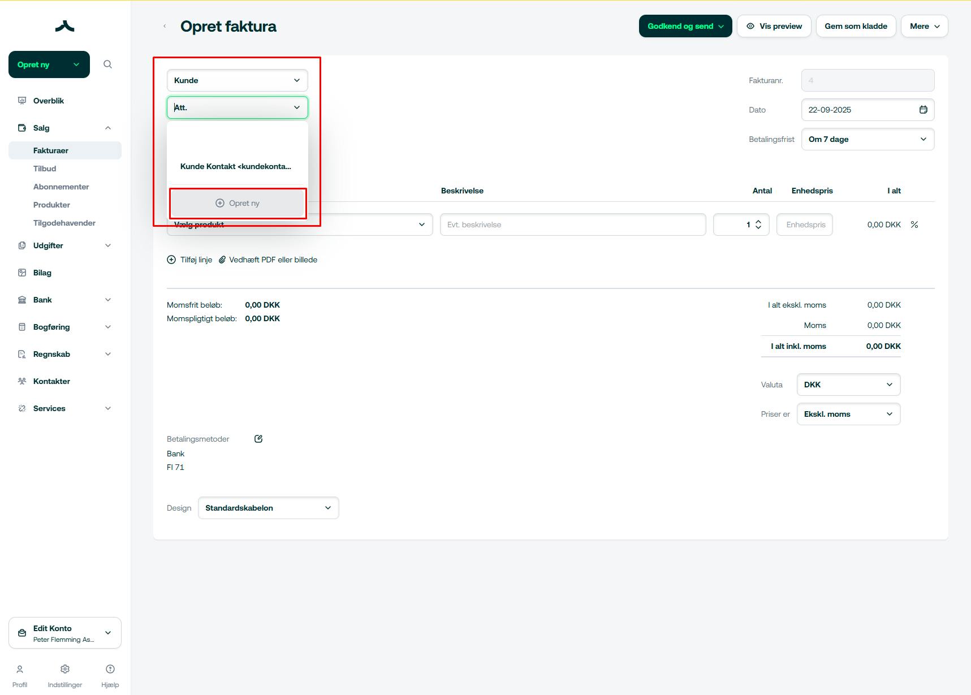Image resolution: width=971 pixels, height=695 pixels.
Task: Open the Kunde dropdown
Action: pyautogui.click(x=237, y=80)
